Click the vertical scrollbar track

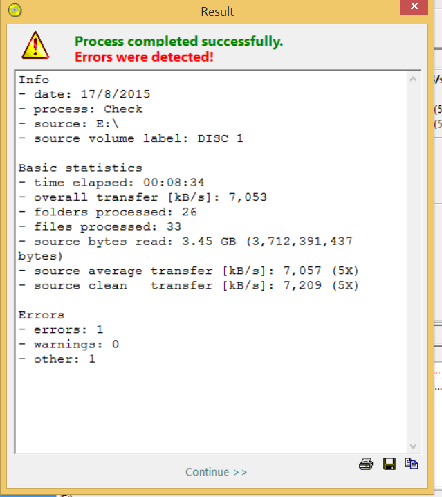click(x=414, y=263)
